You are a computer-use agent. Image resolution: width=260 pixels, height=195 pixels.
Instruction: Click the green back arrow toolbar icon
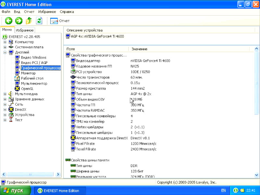pyautogui.click(x=8, y=21)
